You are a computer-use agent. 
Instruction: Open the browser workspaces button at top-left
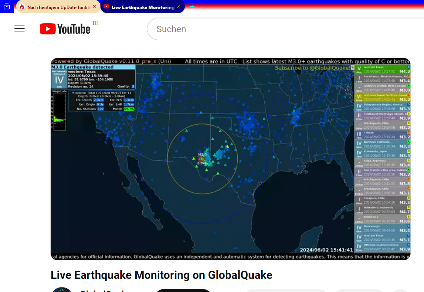[7, 6]
